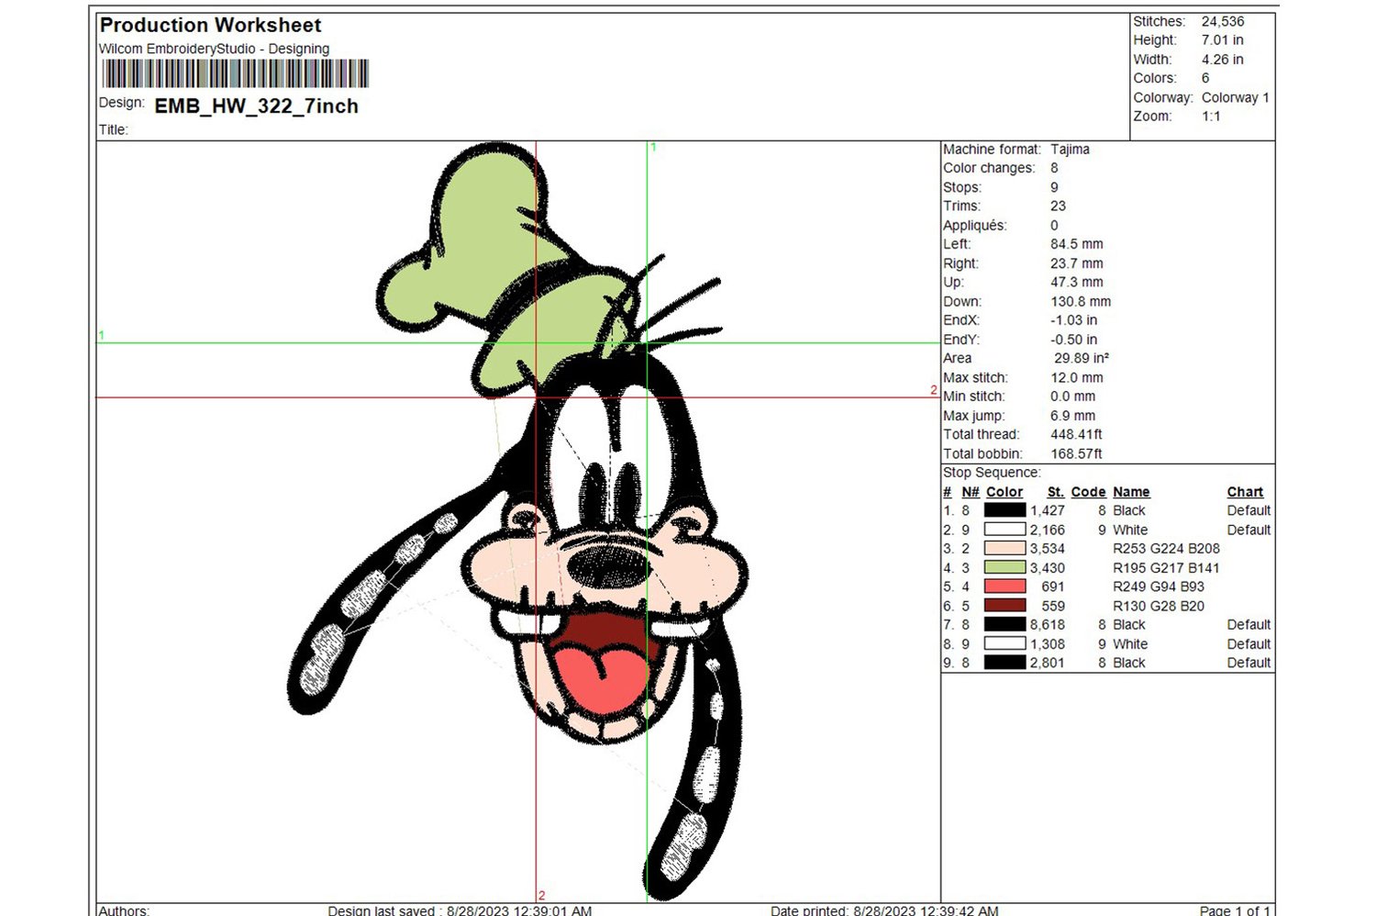1376x916 pixels.
Task: Select the machine format "Tajima"
Action: (1070, 149)
